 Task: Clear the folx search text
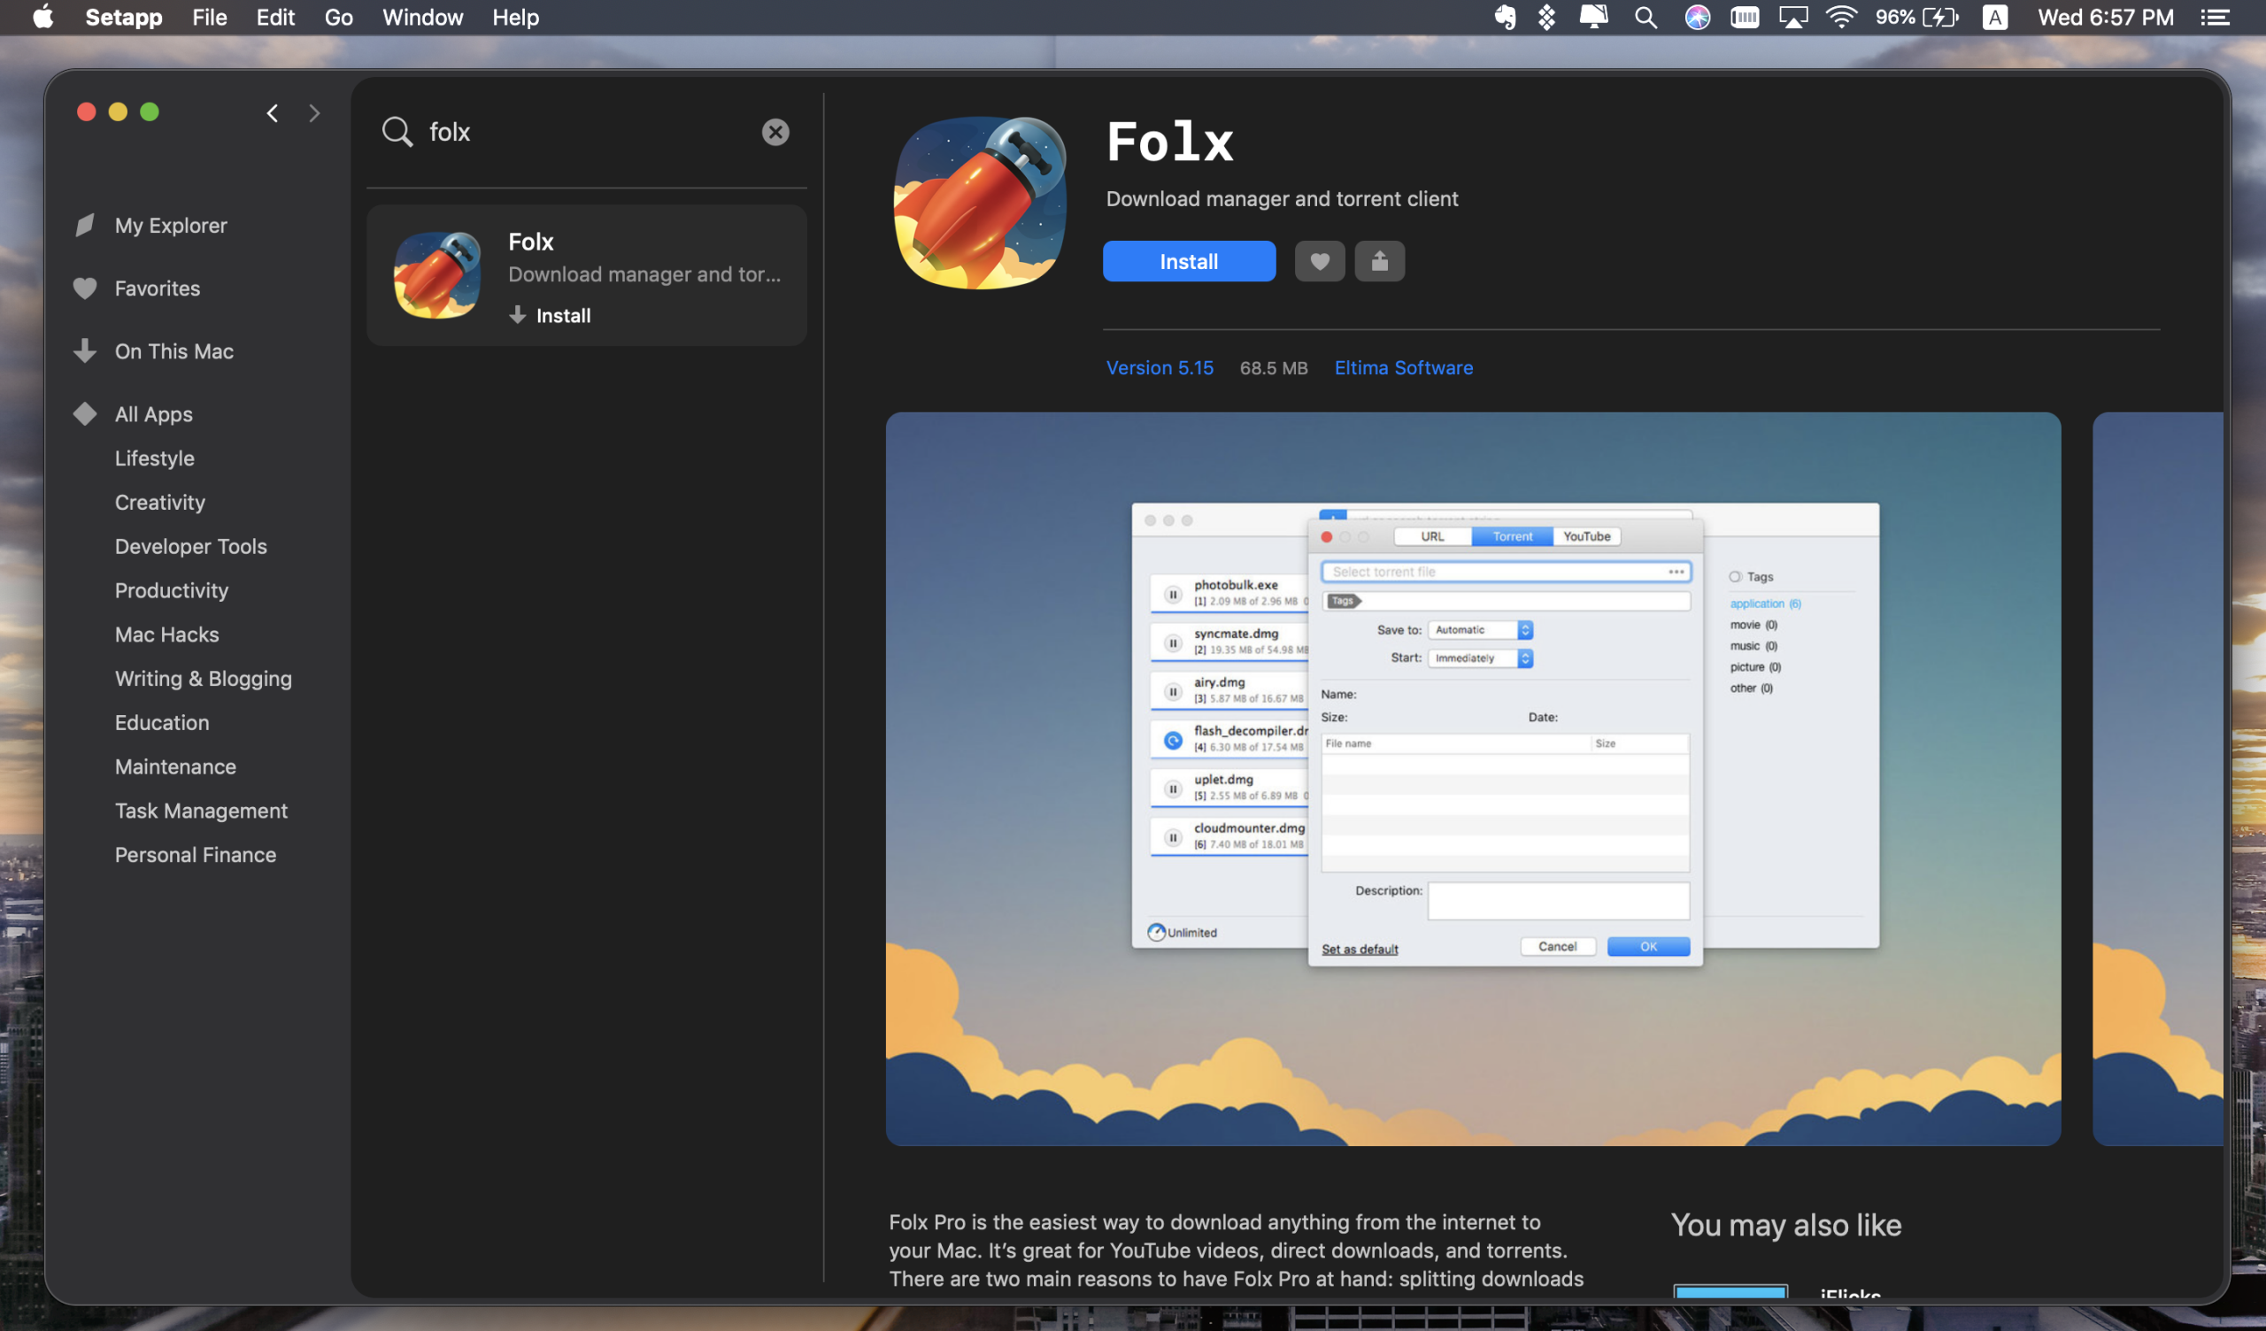pos(775,132)
